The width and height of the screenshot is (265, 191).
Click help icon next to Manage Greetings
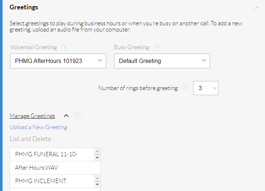(77, 115)
